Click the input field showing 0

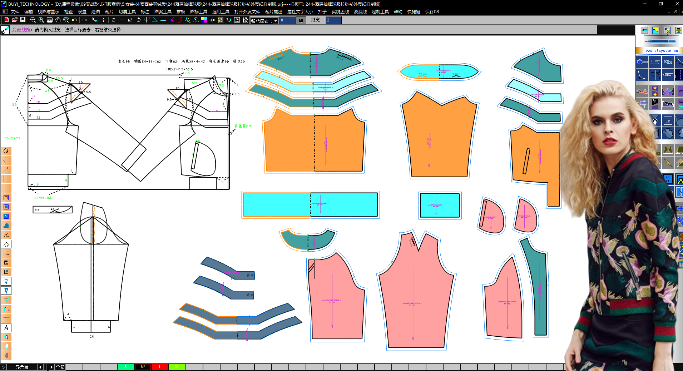click(288, 20)
